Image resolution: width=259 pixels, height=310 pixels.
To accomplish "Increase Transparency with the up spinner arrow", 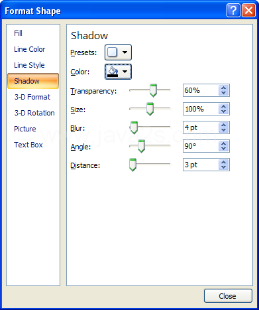I will coord(224,88).
